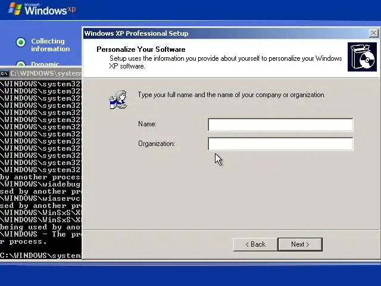The height and width of the screenshot is (286, 381).
Task: Click the Collecting information step label
Action: pyautogui.click(x=50, y=45)
